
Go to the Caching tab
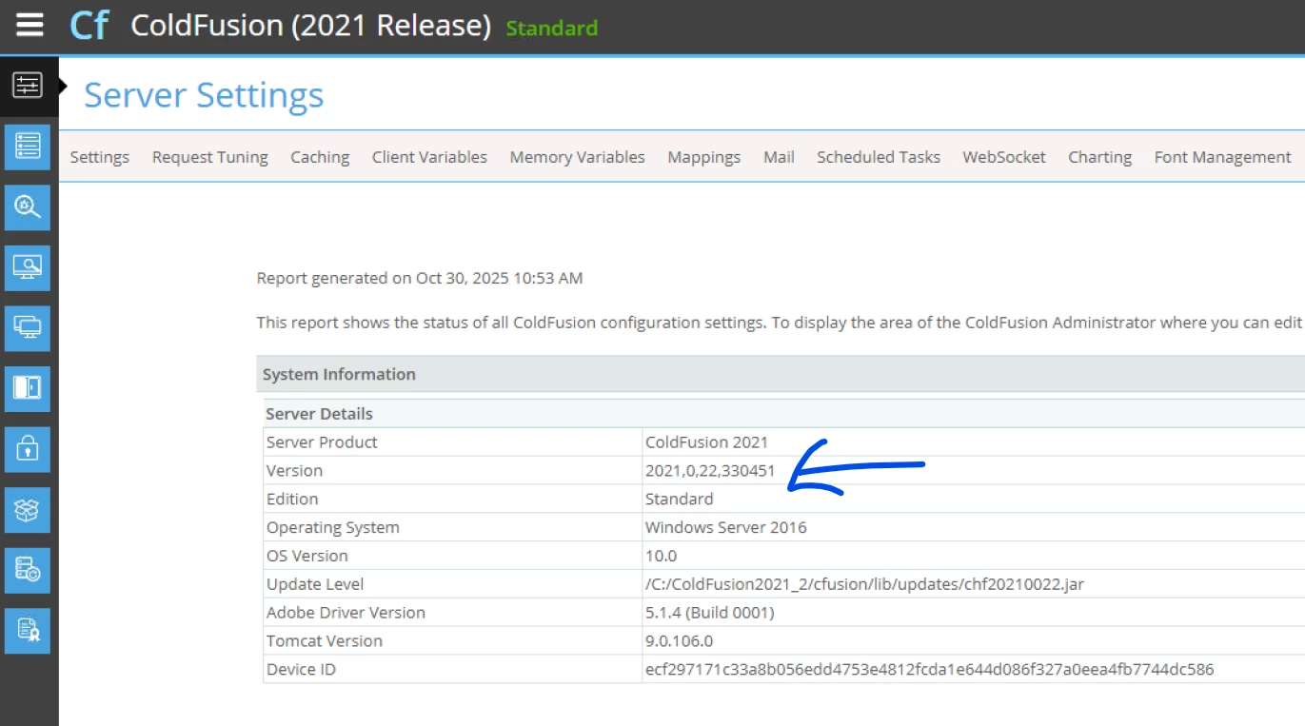pyautogui.click(x=320, y=157)
